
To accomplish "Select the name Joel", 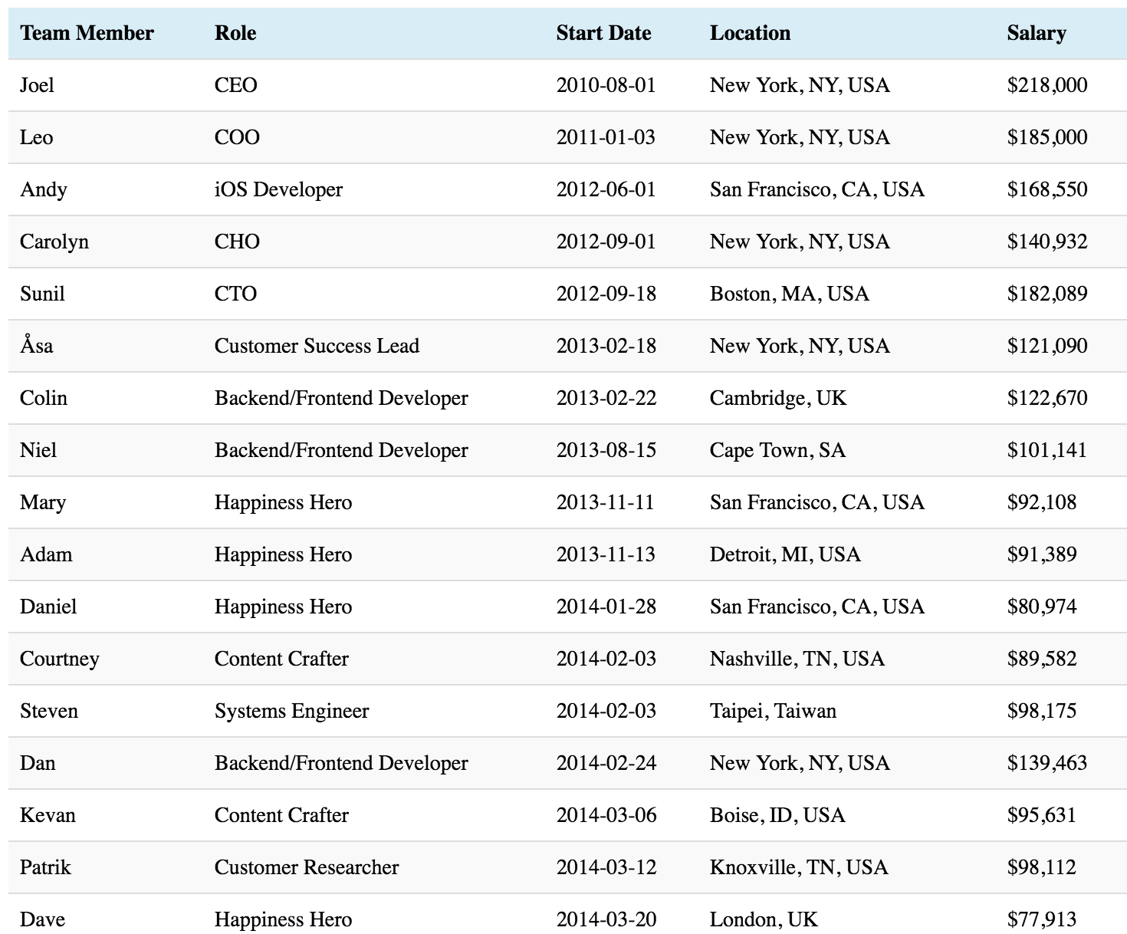I will point(37,85).
